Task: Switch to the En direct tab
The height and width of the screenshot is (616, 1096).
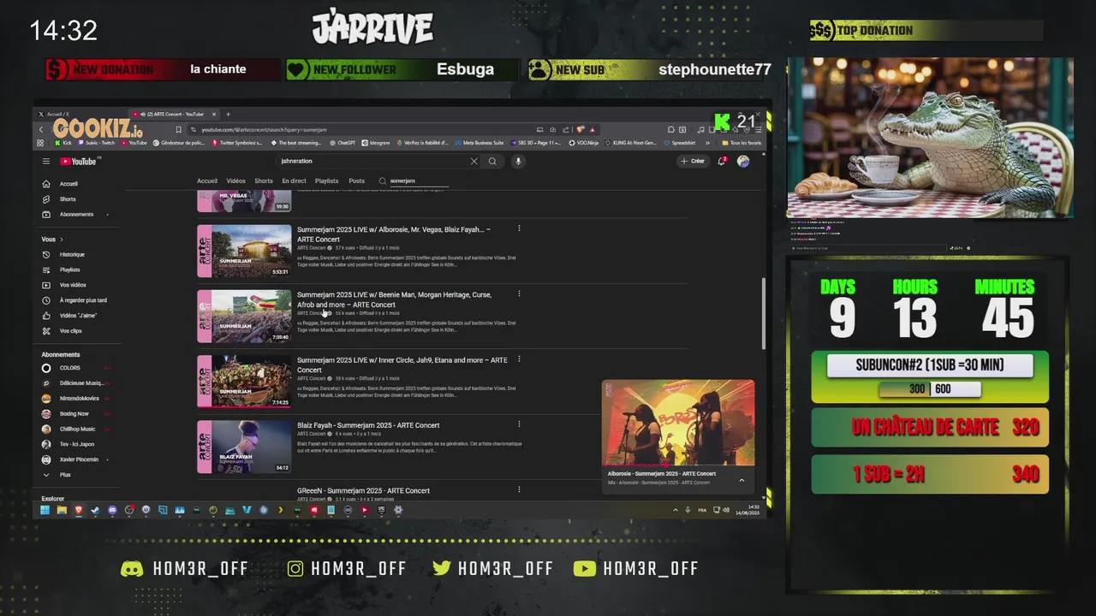Action: click(294, 181)
